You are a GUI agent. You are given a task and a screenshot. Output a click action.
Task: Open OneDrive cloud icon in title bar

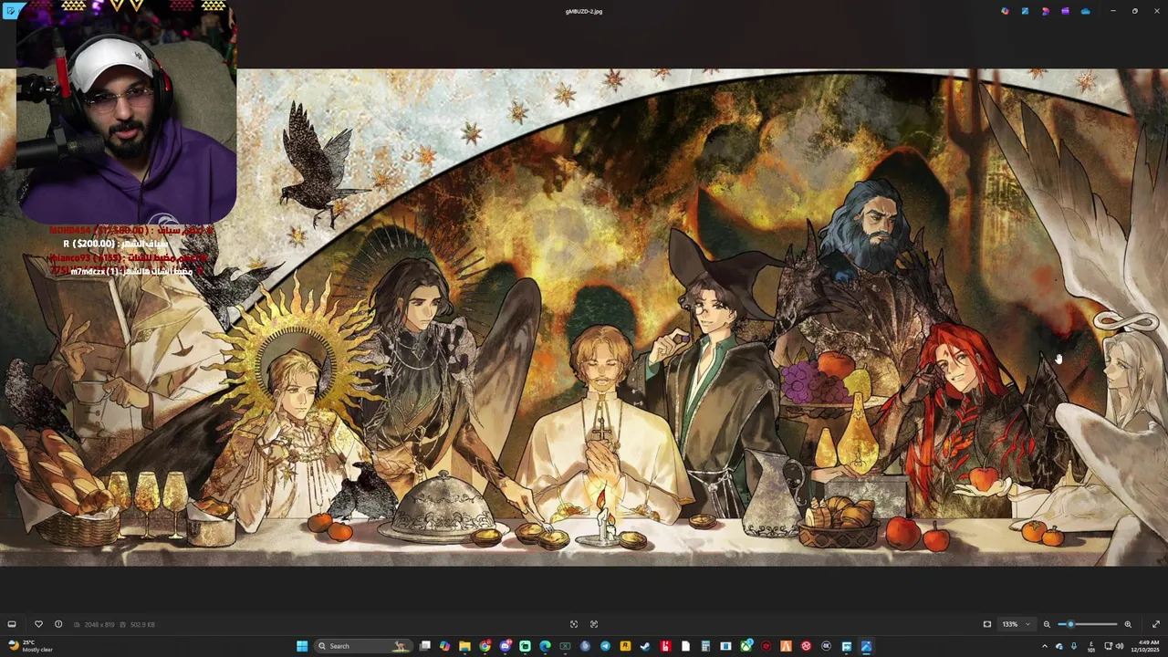click(1085, 11)
